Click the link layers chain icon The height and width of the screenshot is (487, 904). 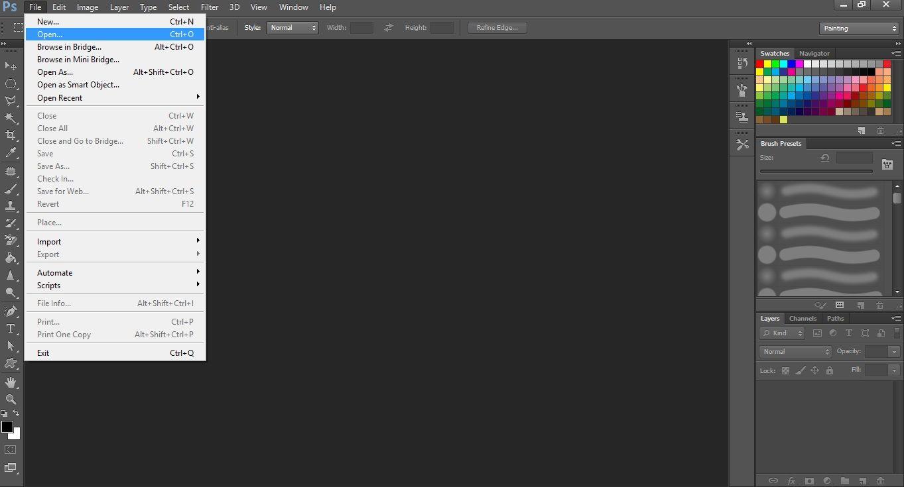pos(773,480)
